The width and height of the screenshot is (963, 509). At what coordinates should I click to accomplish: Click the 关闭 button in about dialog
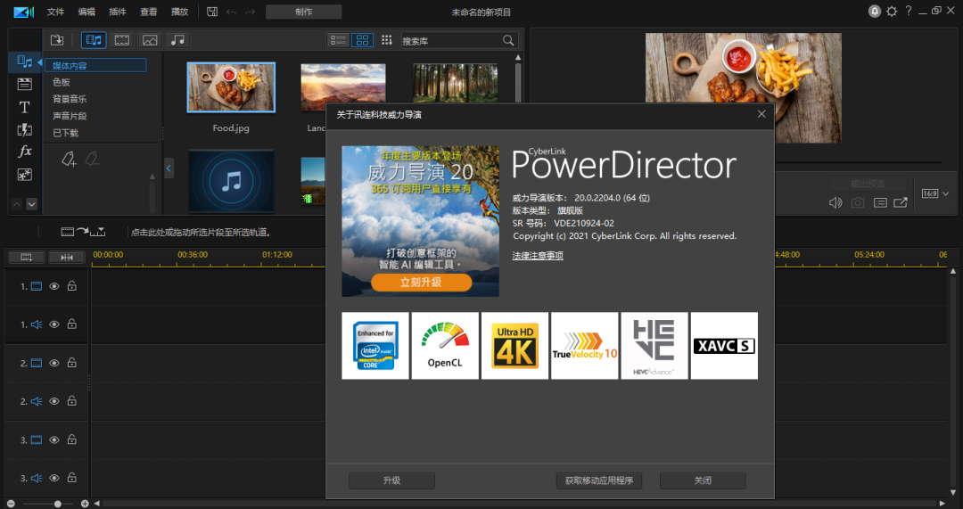click(x=703, y=480)
